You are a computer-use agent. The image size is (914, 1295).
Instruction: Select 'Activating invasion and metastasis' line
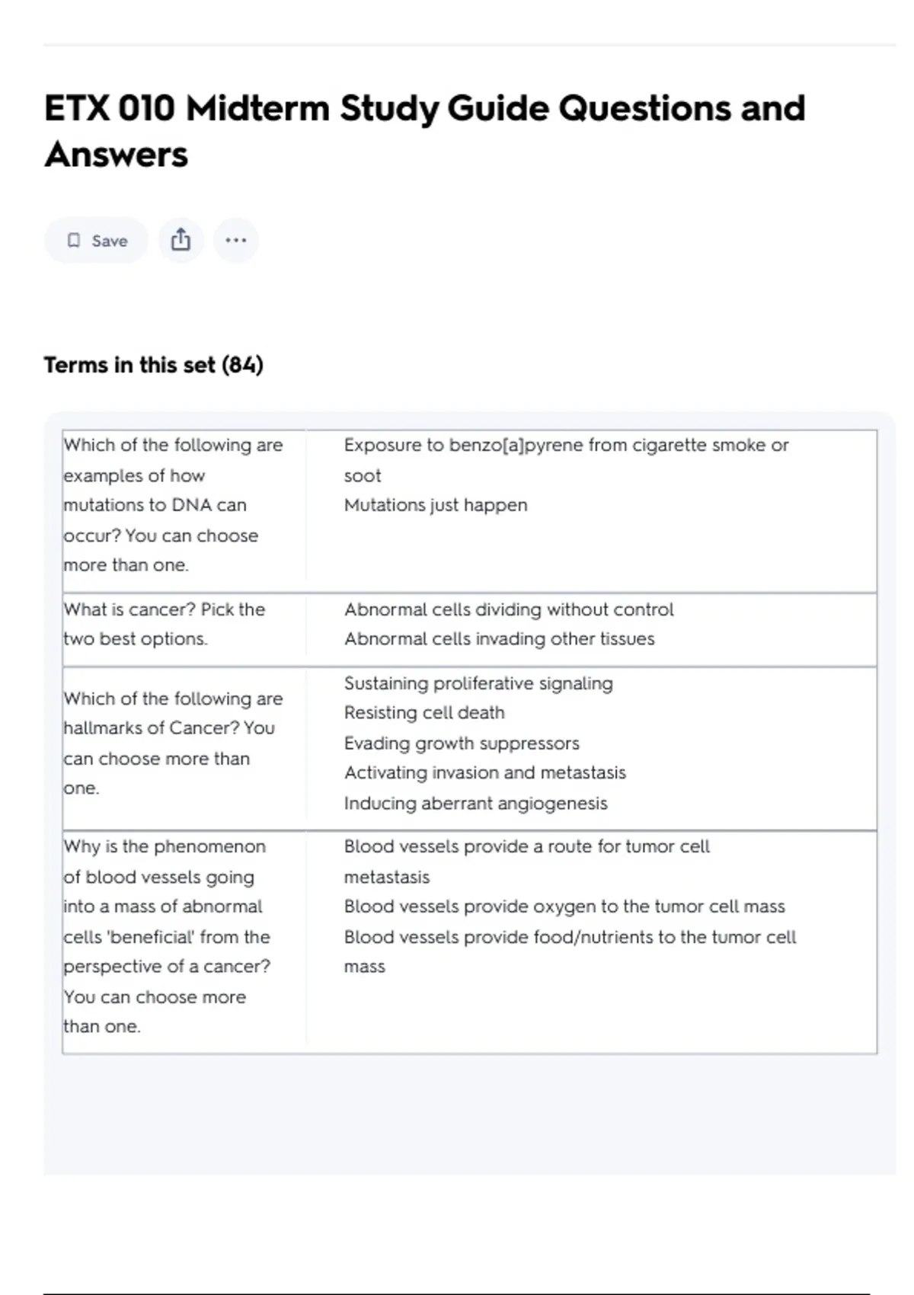[x=484, y=772]
